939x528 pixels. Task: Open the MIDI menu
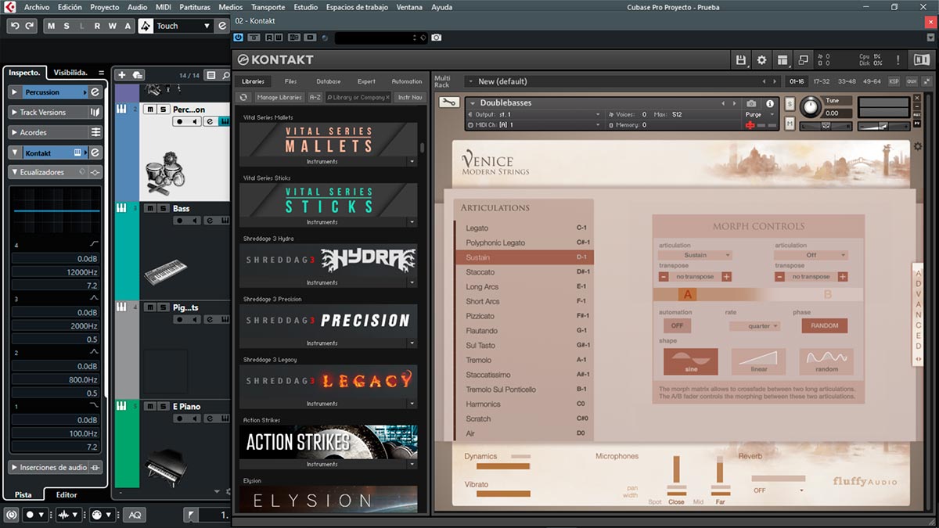(164, 7)
